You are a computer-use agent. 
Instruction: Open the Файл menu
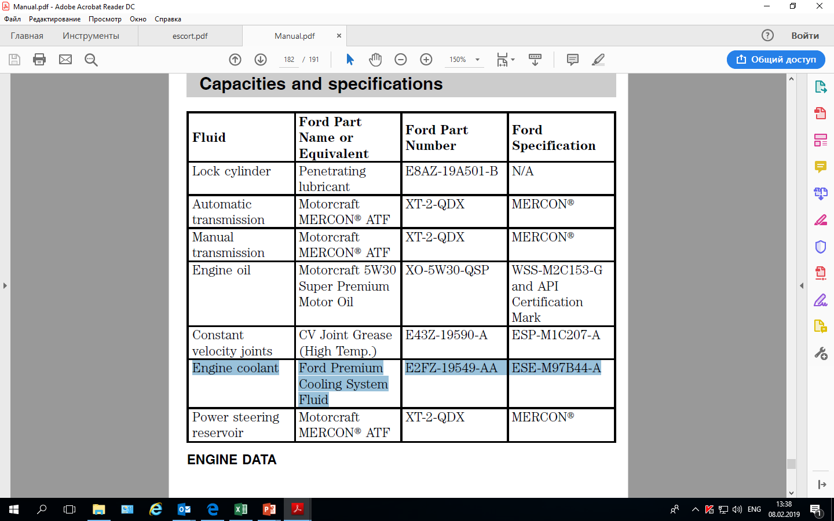coord(12,19)
